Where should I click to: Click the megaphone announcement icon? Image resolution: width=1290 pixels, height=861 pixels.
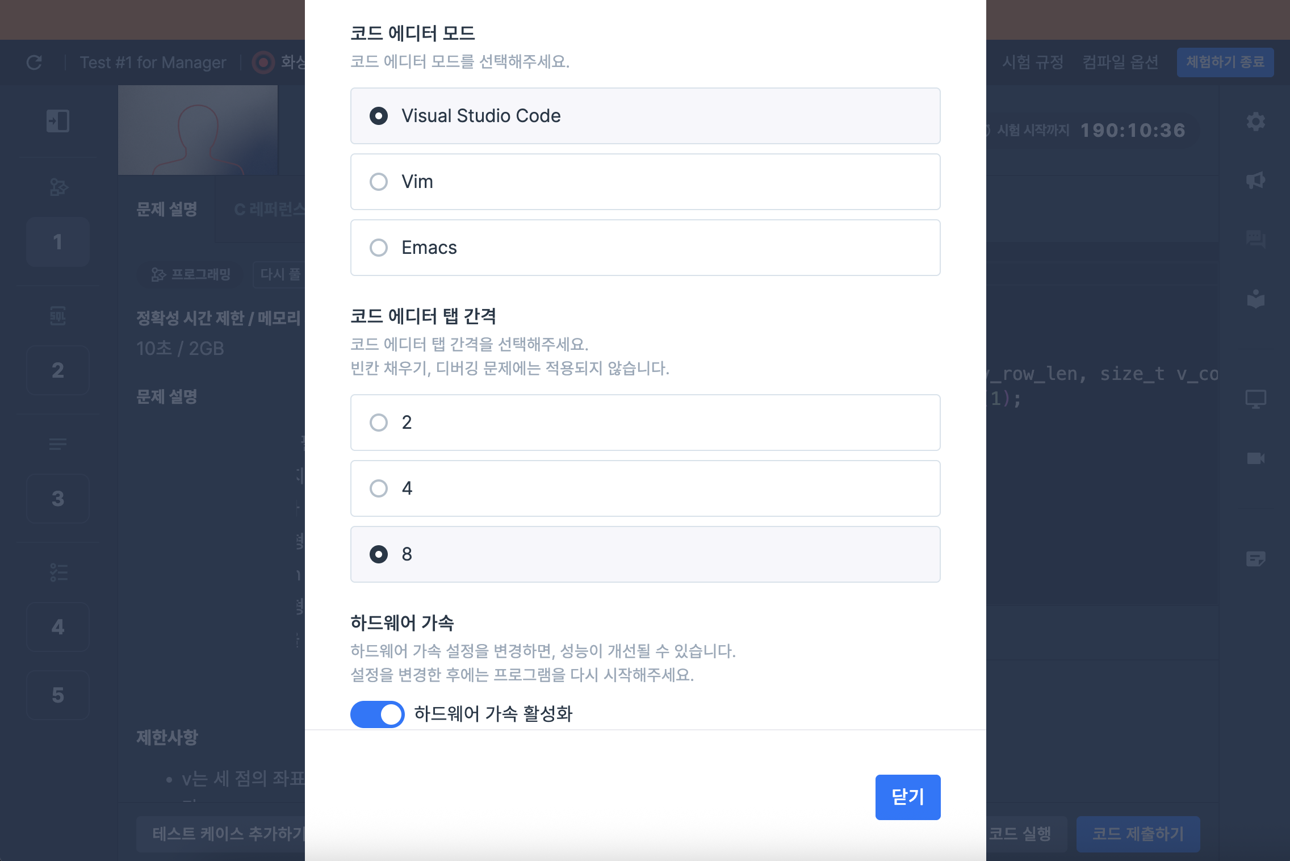[1255, 181]
